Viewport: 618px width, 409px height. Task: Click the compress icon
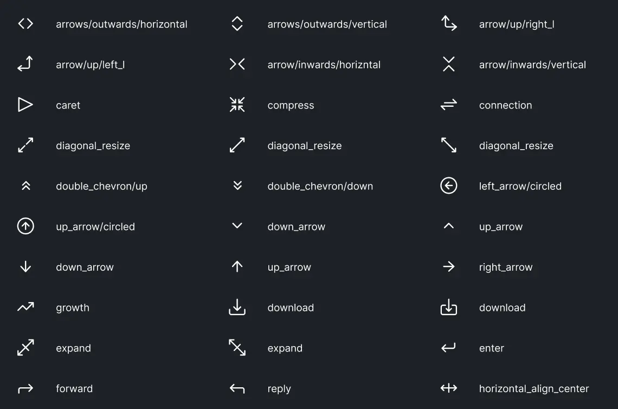tap(237, 105)
